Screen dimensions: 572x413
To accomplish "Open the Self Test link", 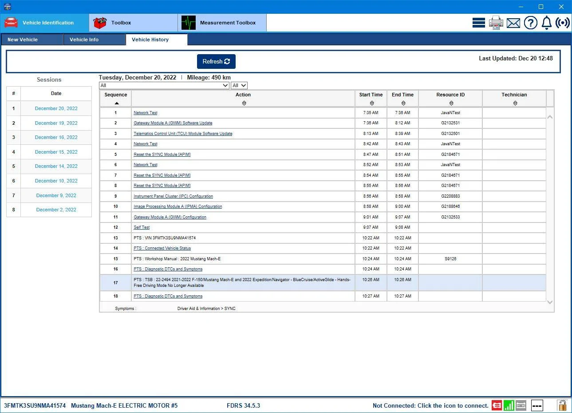I will [142, 227].
